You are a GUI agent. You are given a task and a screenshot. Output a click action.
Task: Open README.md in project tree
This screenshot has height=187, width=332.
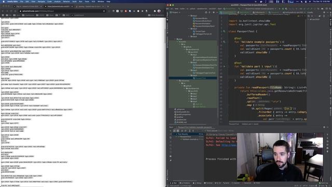181,122
